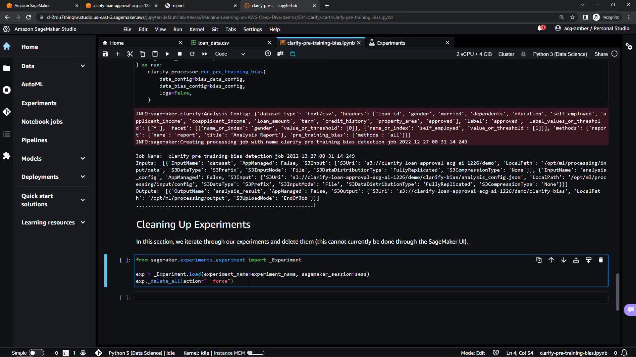Toggle the Instance MEM switch
636x357 pixels.
point(256,353)
